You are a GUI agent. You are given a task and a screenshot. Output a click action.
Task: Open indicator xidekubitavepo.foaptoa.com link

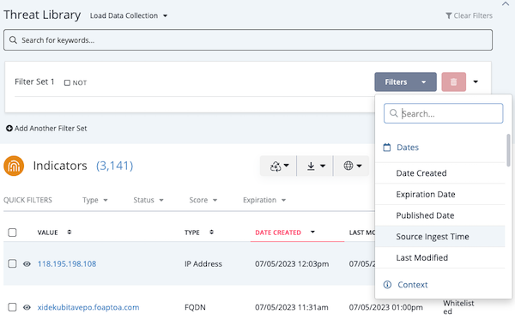(x=88, y=307)
